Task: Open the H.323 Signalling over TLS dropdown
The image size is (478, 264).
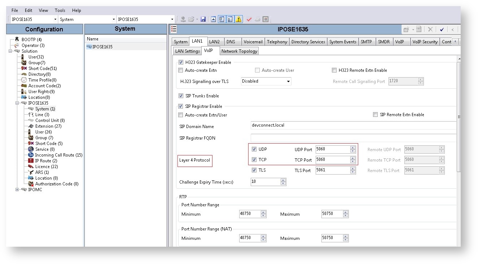Action: tap(288, 81)
